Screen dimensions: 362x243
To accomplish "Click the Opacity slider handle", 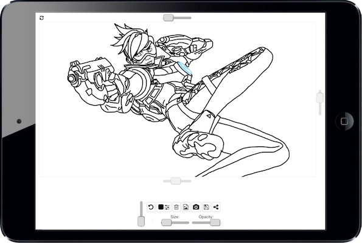I will [x=215, y=223].
